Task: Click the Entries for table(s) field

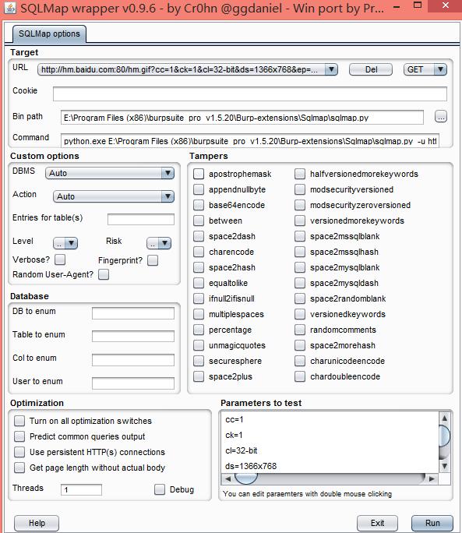Action: tap(141, 219)
